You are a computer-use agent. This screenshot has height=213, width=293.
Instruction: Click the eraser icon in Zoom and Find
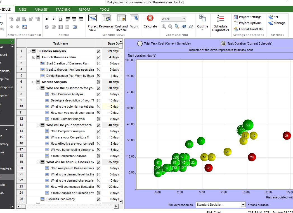(x=191, y=27)
